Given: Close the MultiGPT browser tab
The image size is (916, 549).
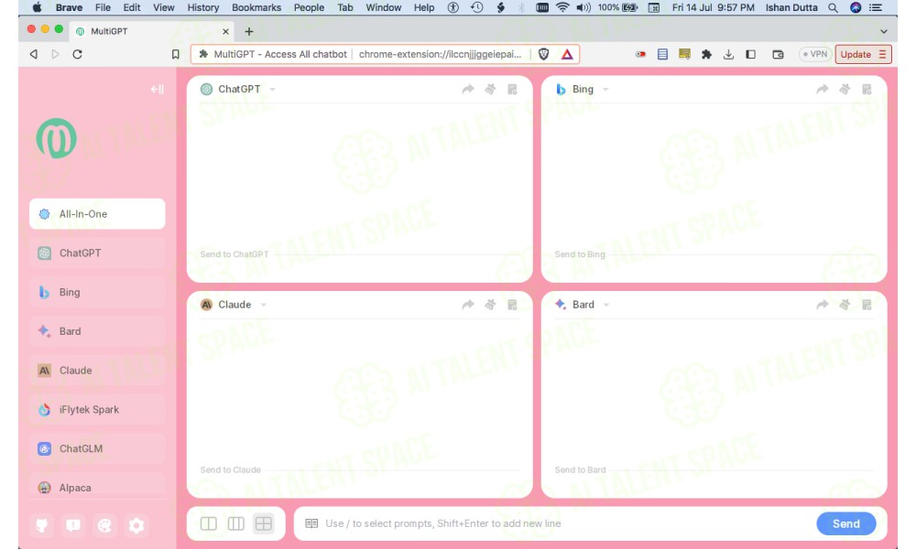Looking at the screenshot, I should [225, 31].
